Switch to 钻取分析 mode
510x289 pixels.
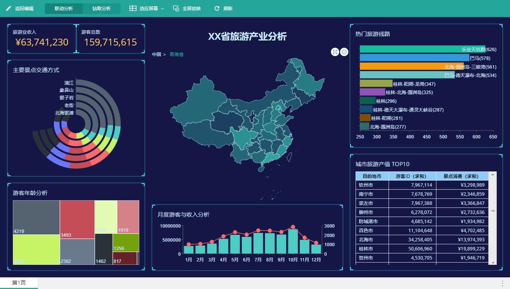(x=102, y=8)
